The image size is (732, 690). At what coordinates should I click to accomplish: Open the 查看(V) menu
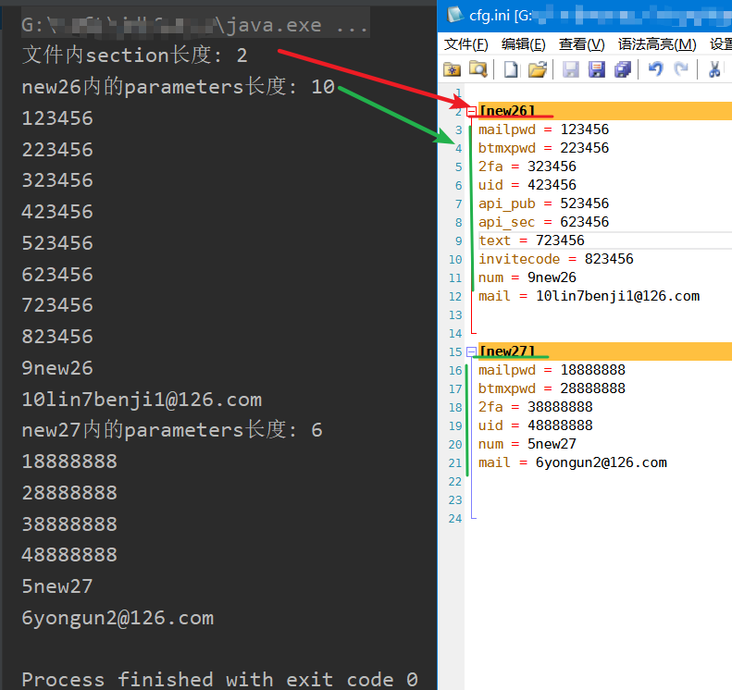point(582,44)
